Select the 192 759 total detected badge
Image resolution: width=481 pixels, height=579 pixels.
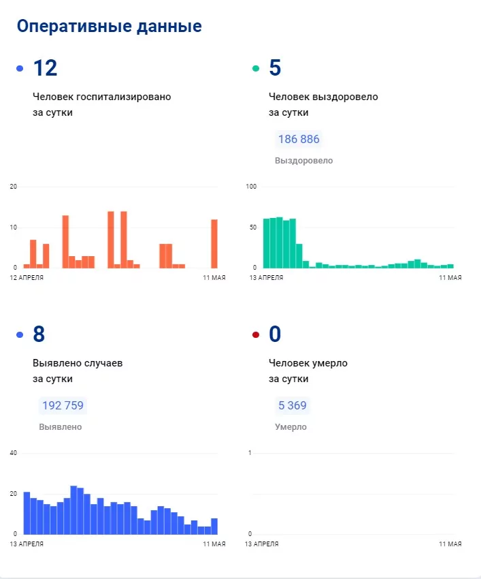coord(63,405)
